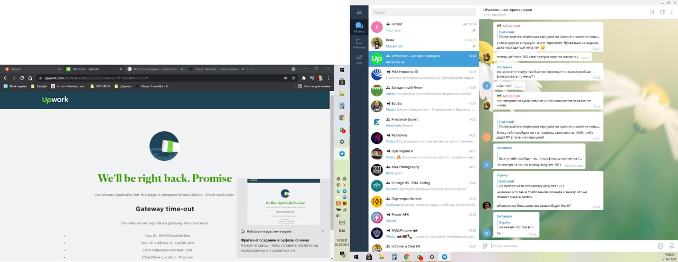Open the Пул Первого channel
Image resolution: width=678 pixels, height=262 pixels.
pos(423,154)
